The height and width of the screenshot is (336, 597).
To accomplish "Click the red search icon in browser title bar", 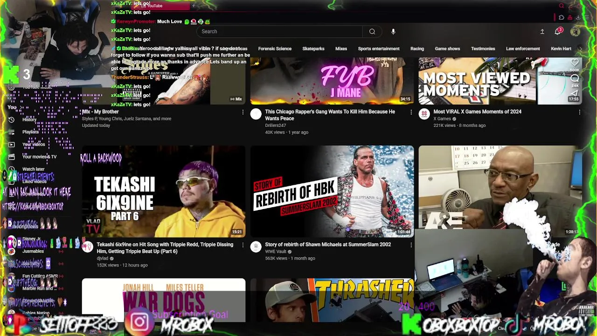I will tap(561, 6).
